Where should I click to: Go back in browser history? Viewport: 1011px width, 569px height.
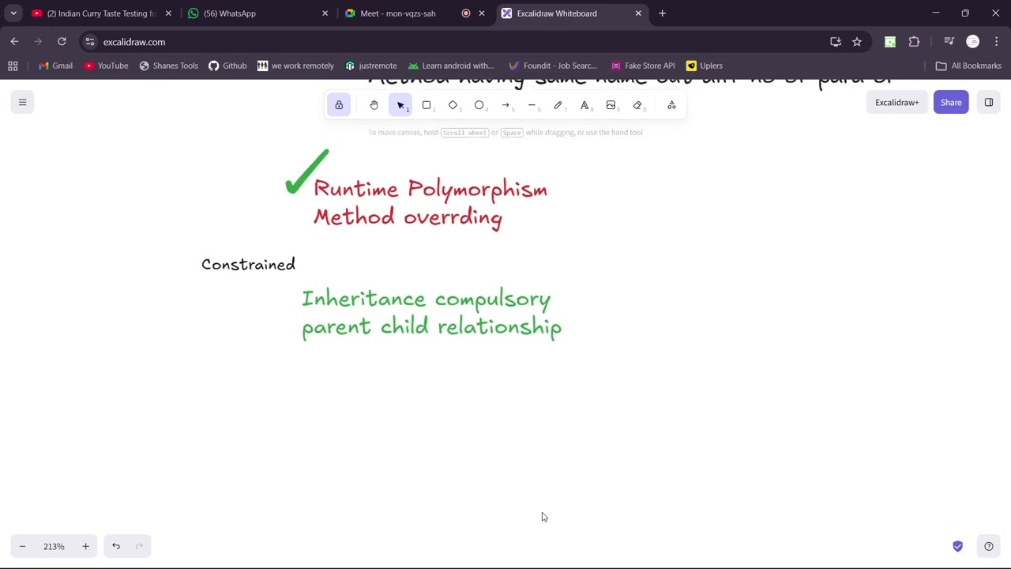pyautogui.click(x=14, y=42)
